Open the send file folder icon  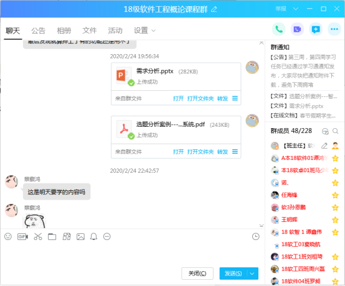click(52, 237)
